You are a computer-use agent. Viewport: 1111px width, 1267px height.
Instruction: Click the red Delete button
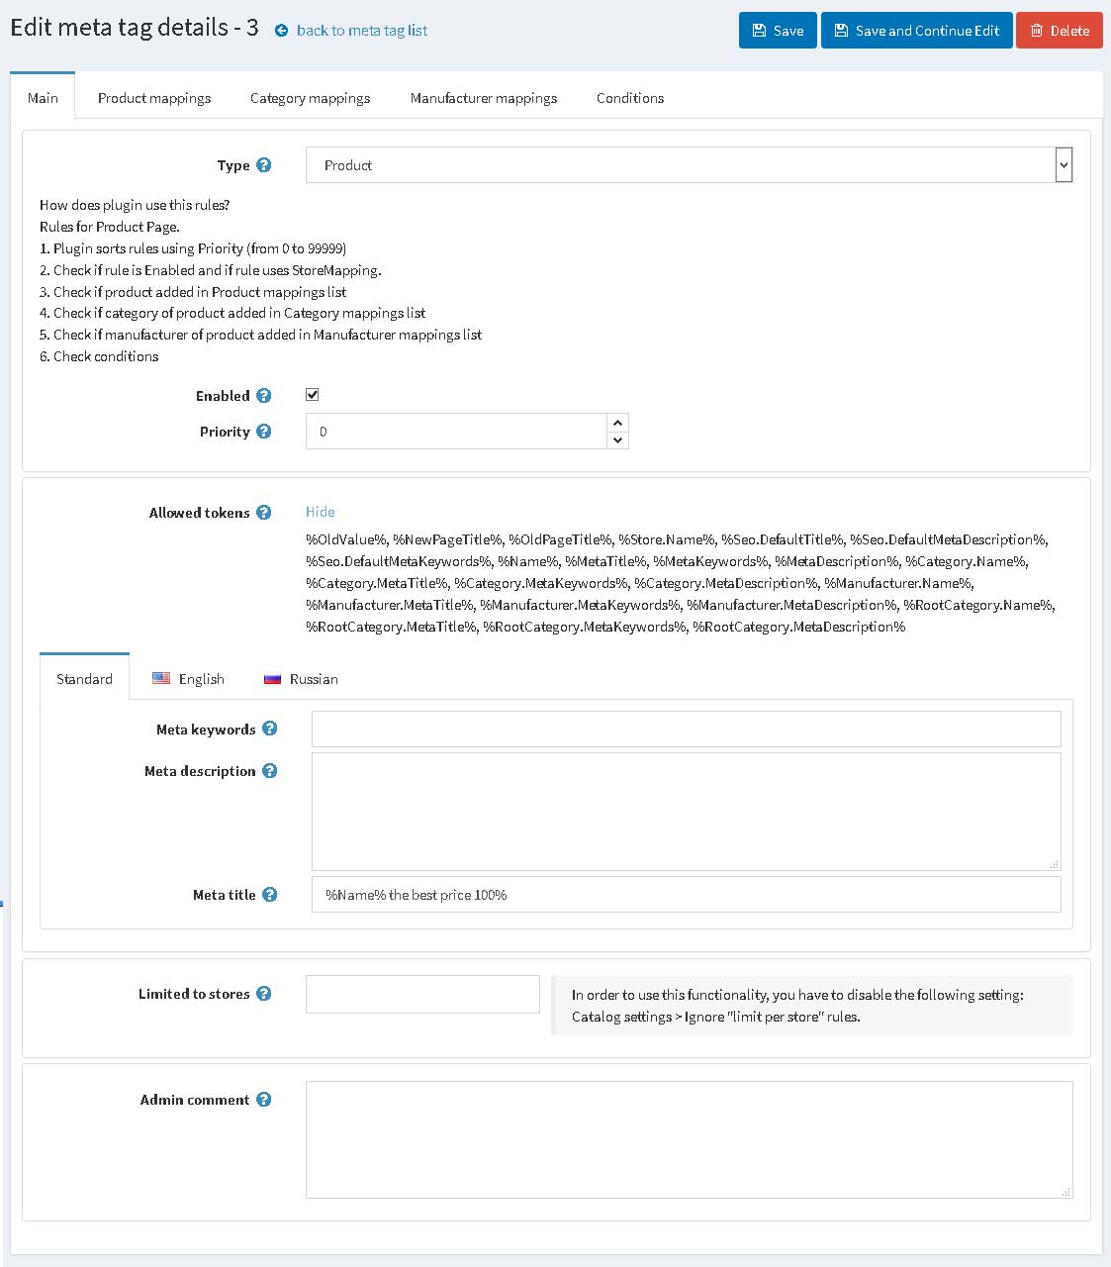1060,31
